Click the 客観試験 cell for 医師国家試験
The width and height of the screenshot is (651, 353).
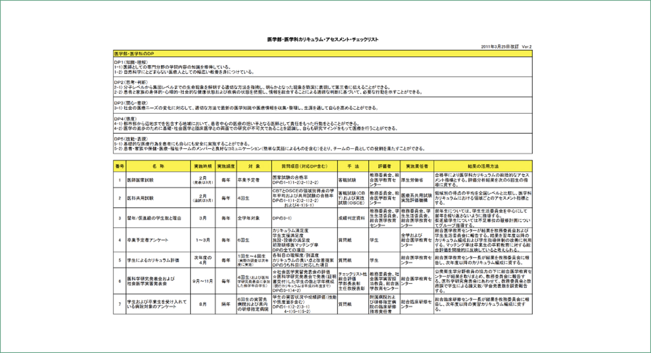tap(353, 179)
